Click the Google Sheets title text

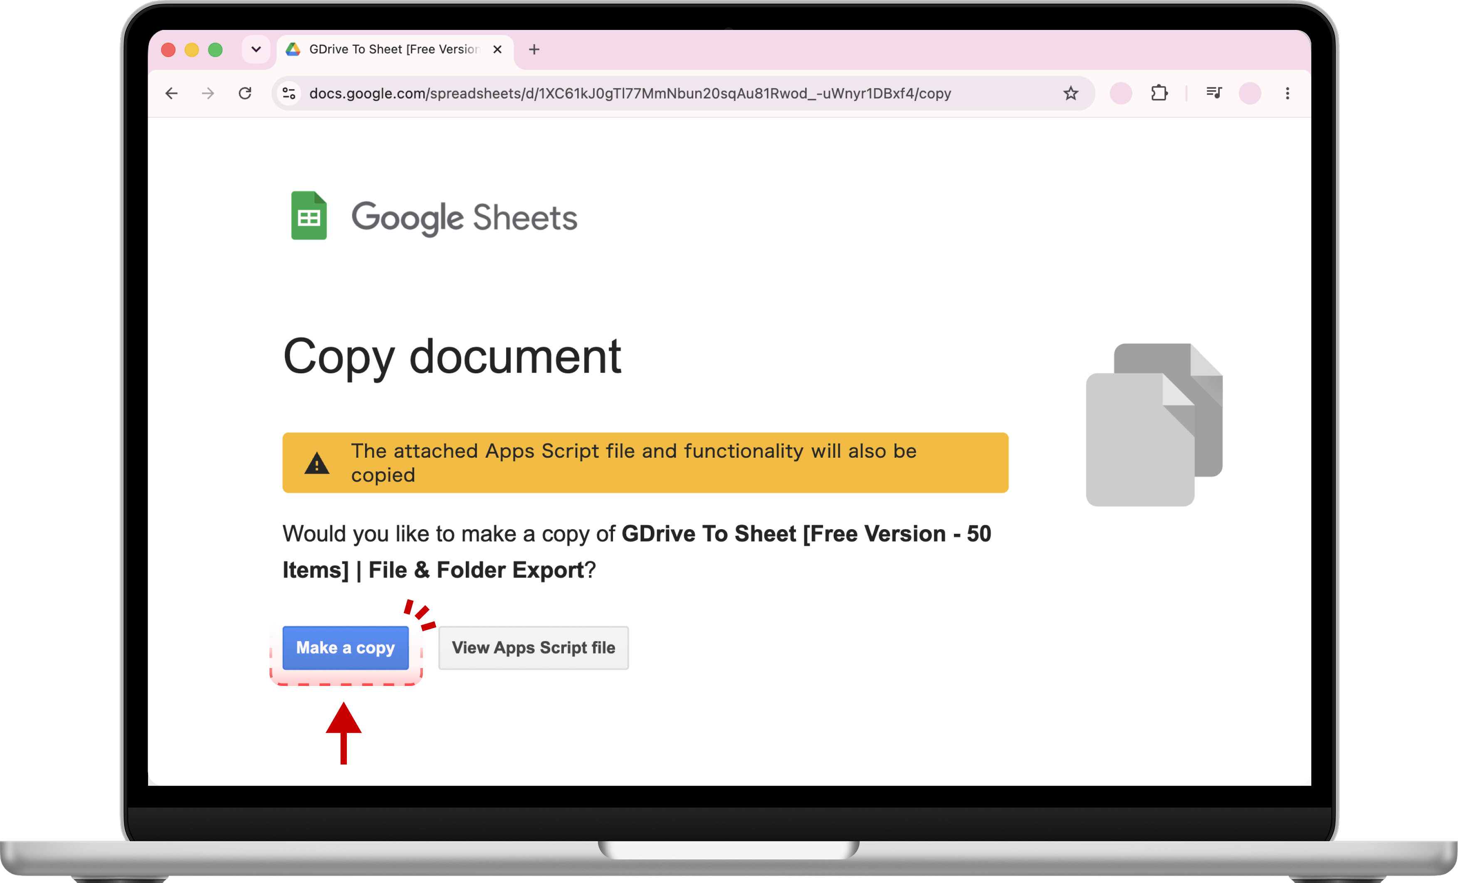(465, 218)
